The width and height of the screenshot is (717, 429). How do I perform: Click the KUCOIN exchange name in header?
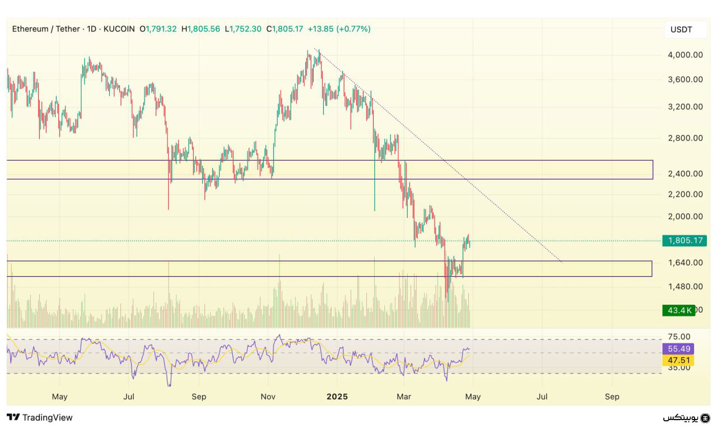pos(119,29)
